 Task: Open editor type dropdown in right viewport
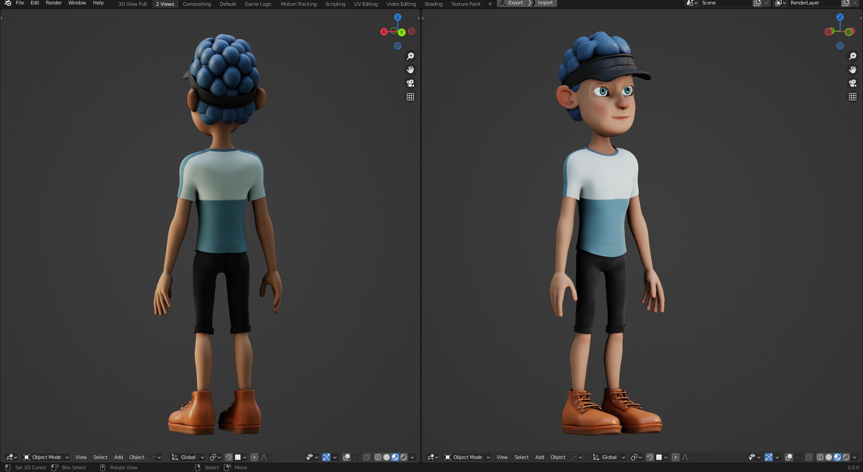[432, 457]
